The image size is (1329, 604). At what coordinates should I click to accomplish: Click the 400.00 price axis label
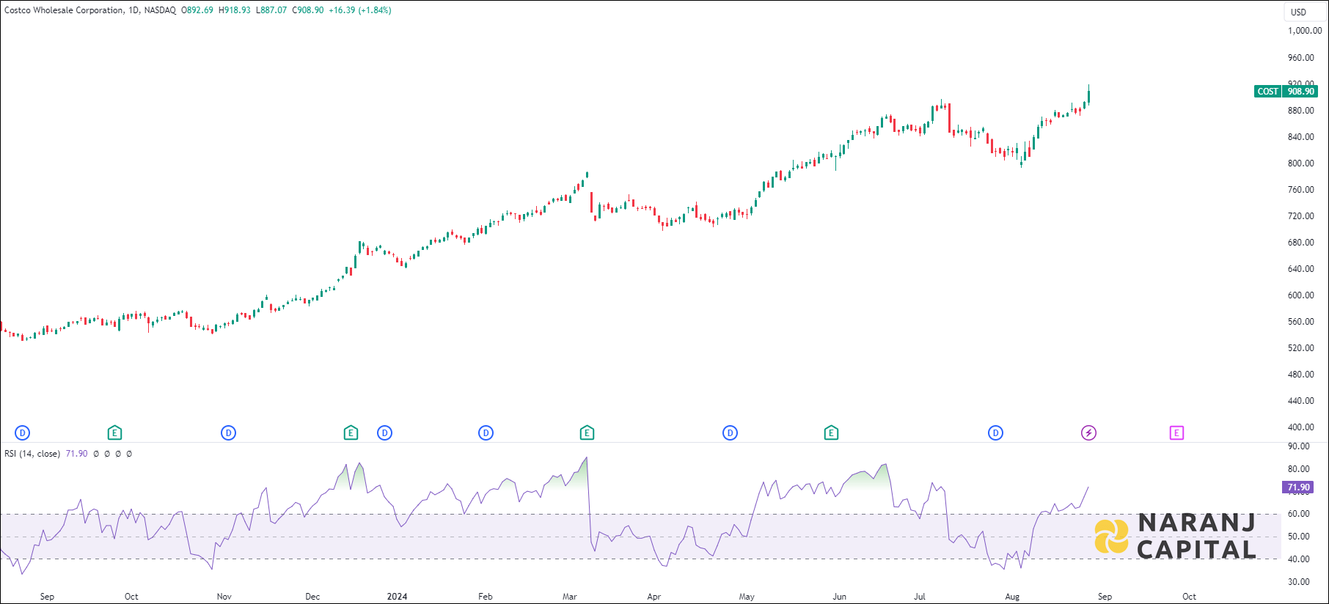(x=1301, y=427)
